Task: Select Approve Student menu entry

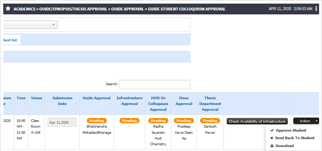Action: pyautogui.click(x=291, y=130)
